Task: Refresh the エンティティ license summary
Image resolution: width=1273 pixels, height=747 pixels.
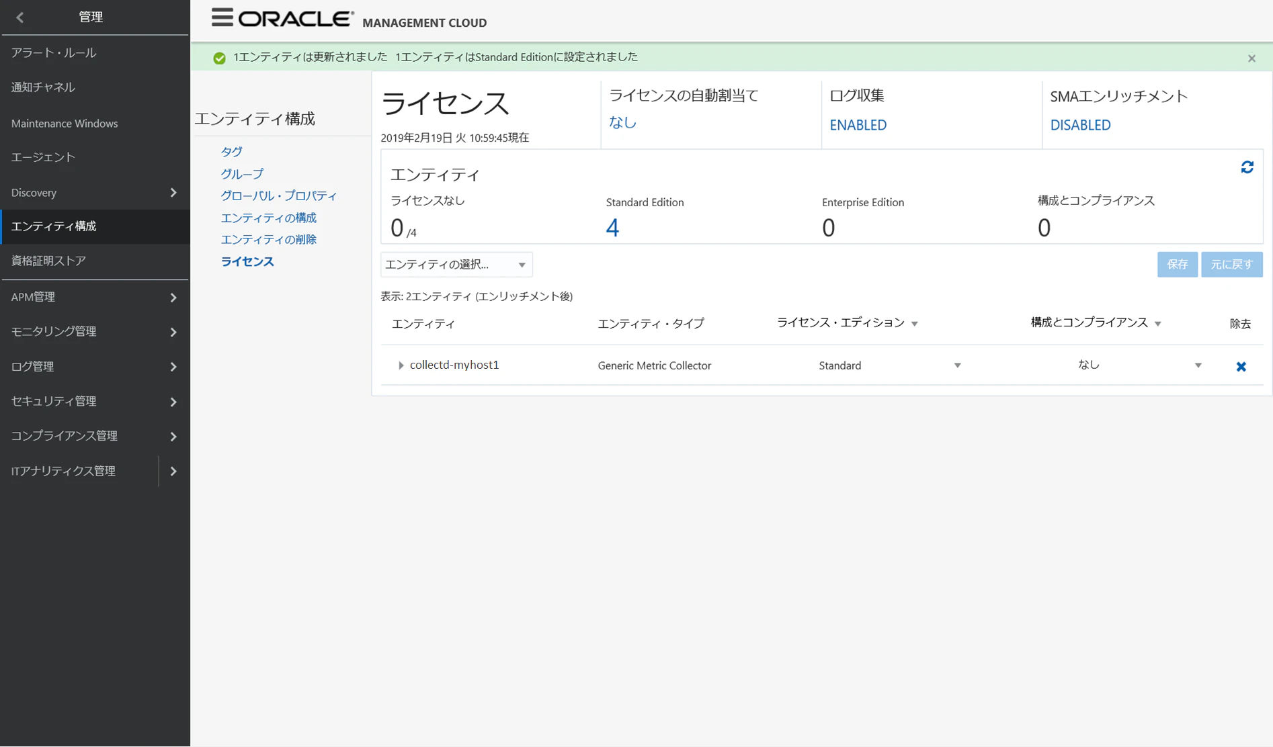Action: [1247, 167]
